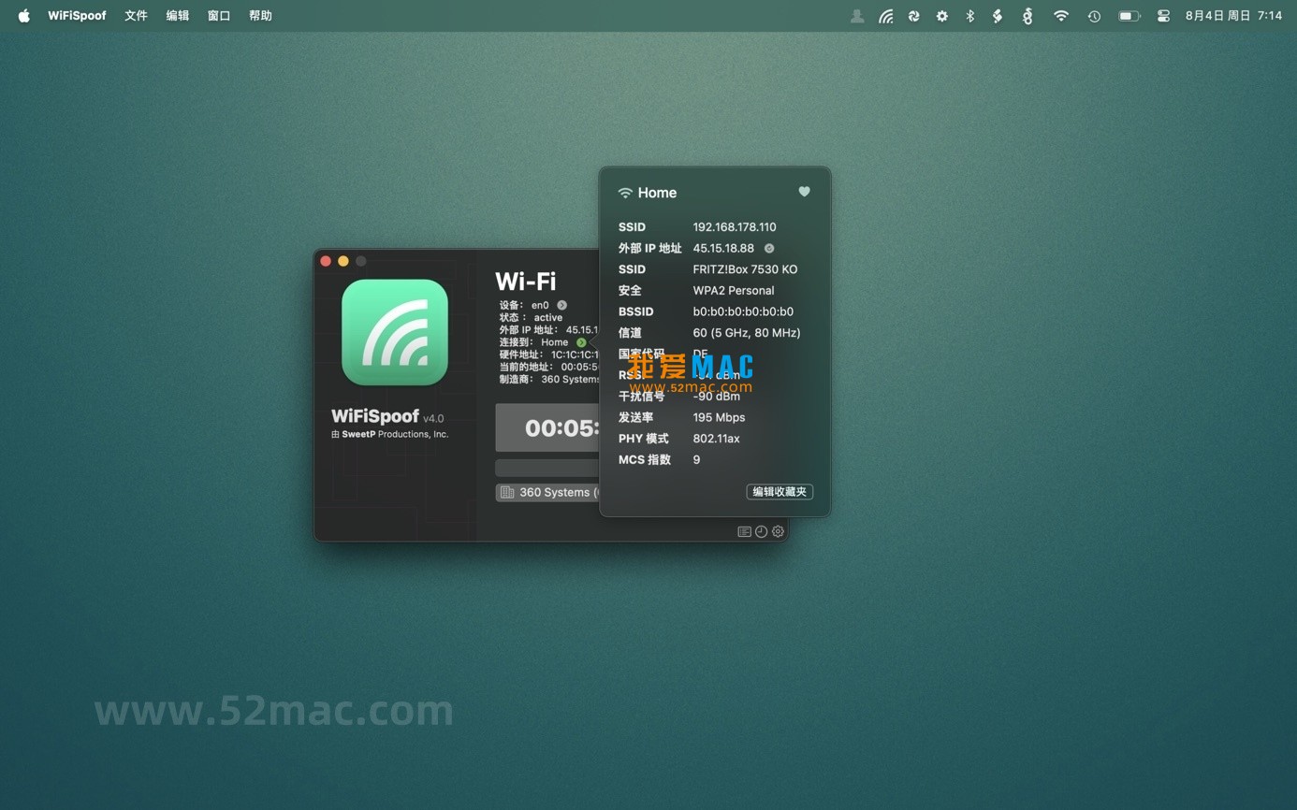Open the Bluetooth menu bar icon
Viewport: 1297px width, 810px height.
(970, 16)
